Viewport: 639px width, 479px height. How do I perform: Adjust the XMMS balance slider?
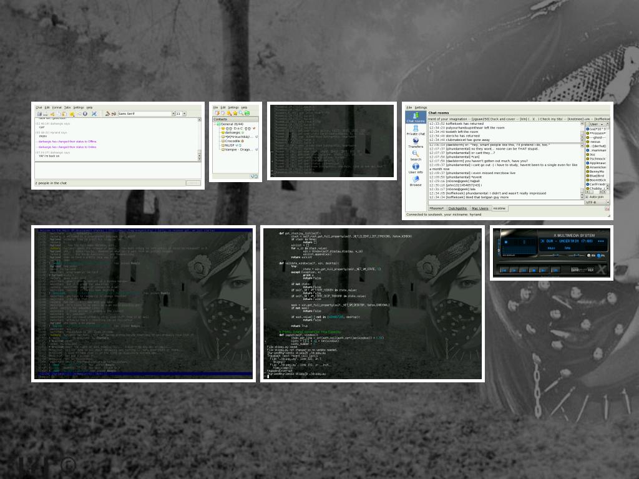click(x=576, y=255)
